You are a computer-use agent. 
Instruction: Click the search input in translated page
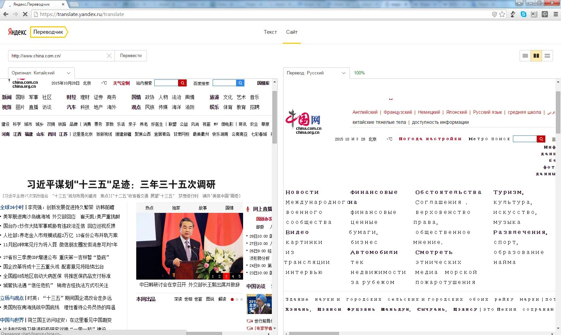(x=525, y=139)
